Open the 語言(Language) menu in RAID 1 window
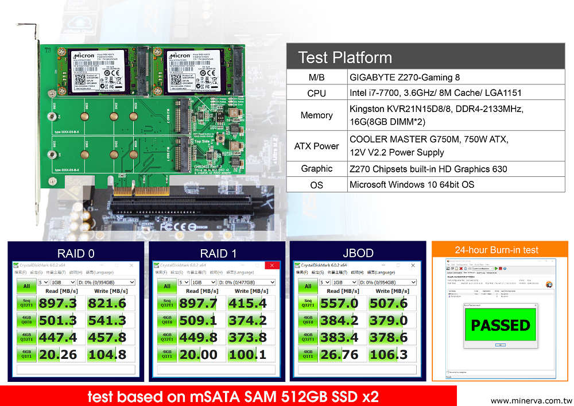 (240, 272)
